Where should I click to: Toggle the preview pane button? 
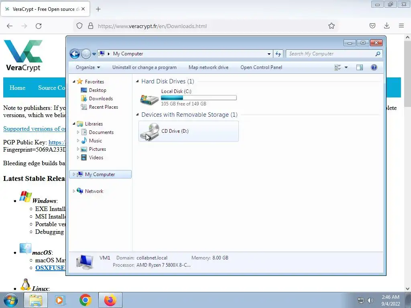pos(360,67)
